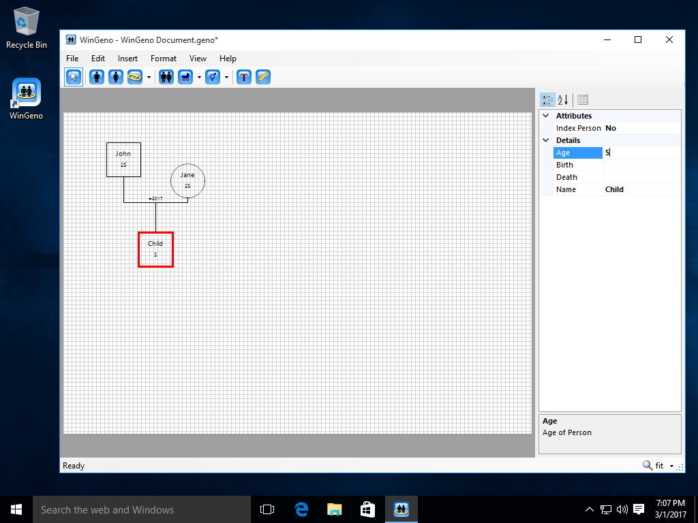698x523 pixels.
Task: Select the yellow pencil draw tool
Action: (x=263, y=77)
